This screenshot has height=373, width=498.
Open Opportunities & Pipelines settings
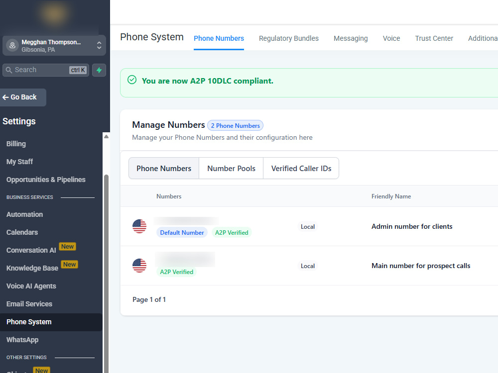(46, 180)
